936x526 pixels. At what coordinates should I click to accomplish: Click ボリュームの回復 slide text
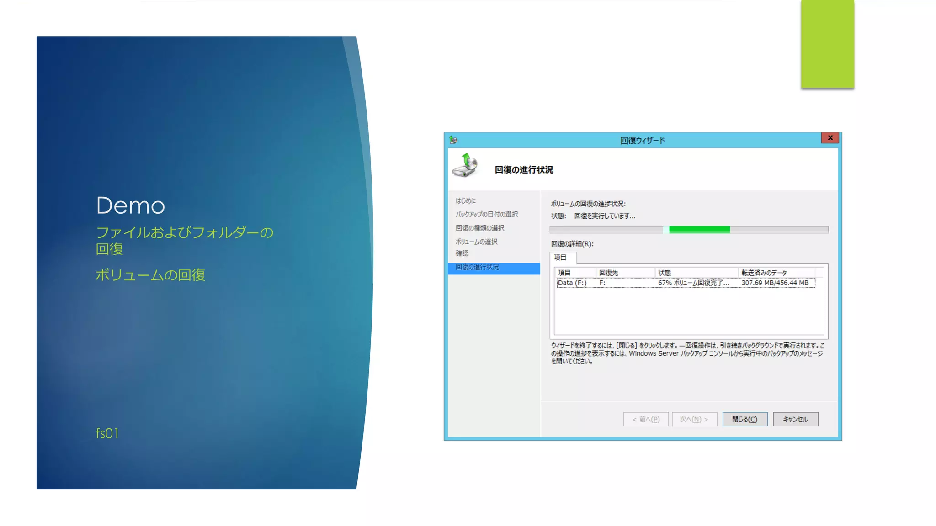pyautogui.click(x=150, y=275)
